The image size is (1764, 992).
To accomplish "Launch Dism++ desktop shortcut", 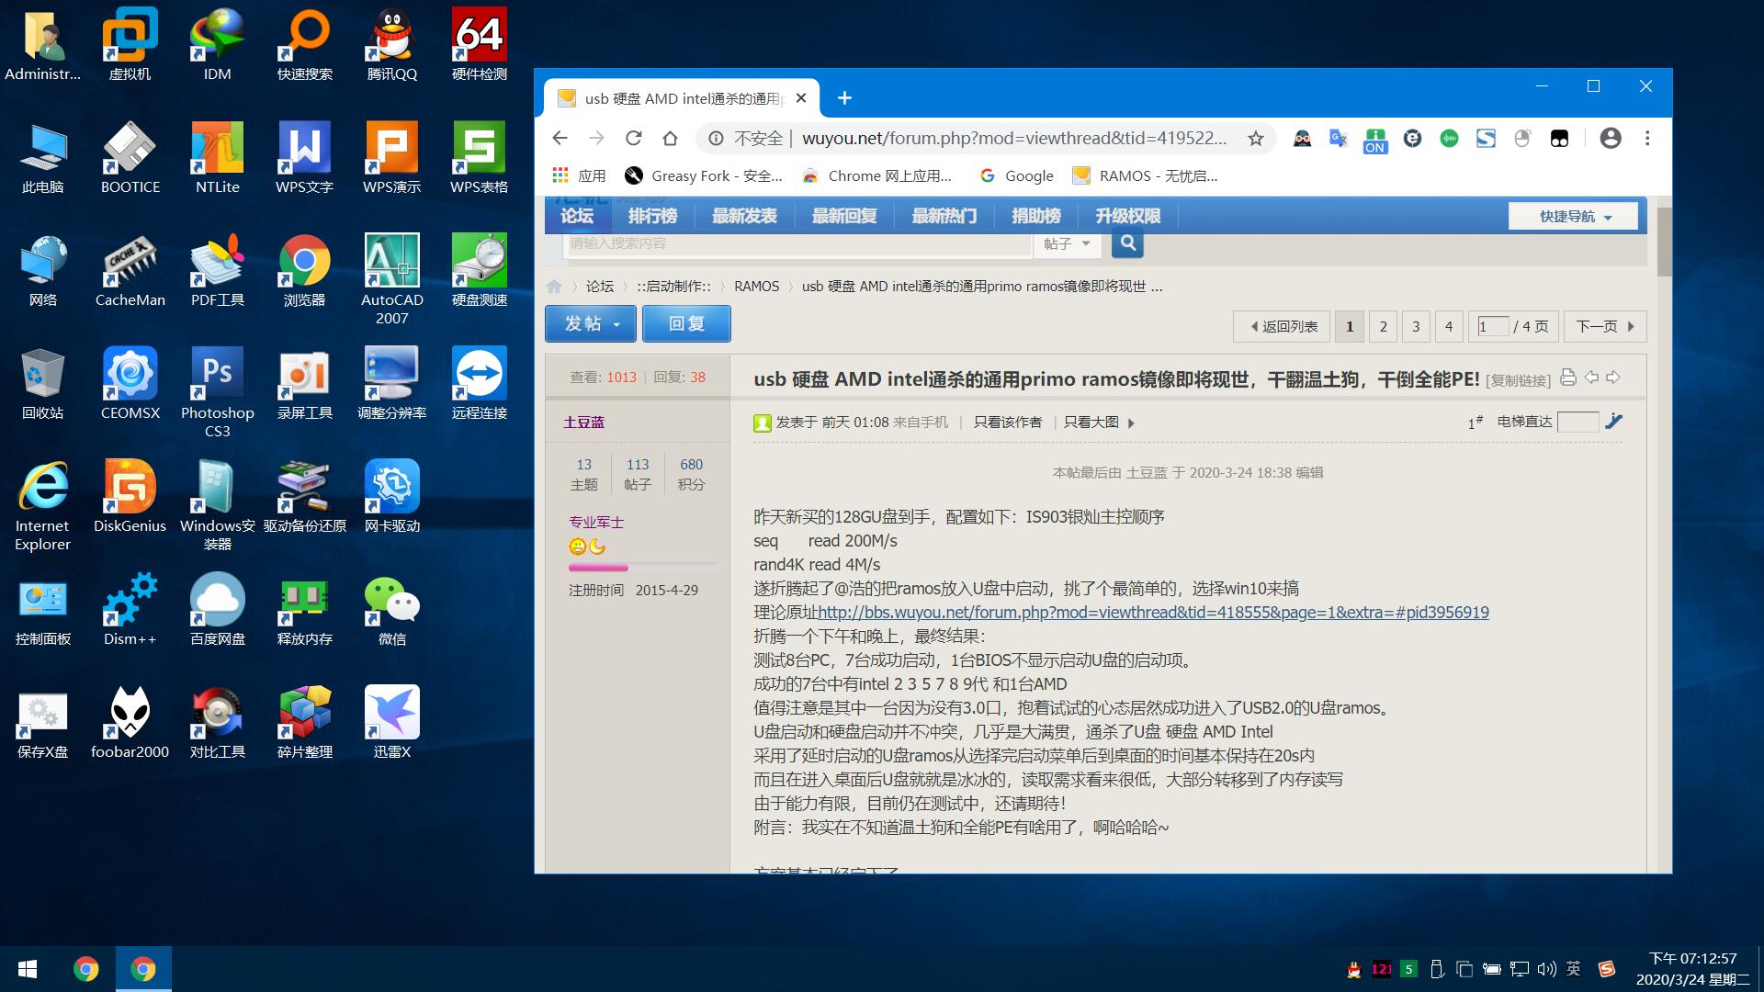I will pos(130,608).
